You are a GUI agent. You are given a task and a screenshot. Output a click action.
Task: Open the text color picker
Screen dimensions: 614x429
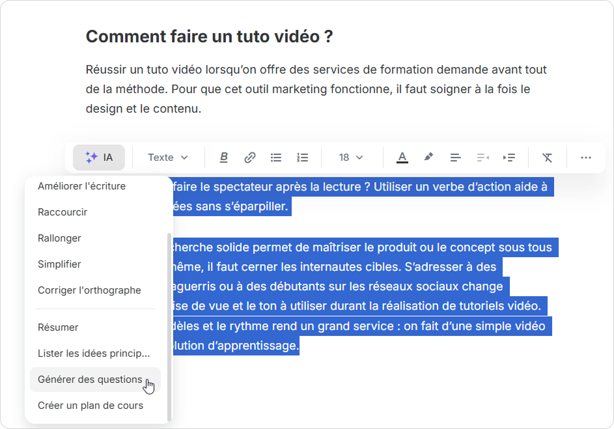pos(402,158)
